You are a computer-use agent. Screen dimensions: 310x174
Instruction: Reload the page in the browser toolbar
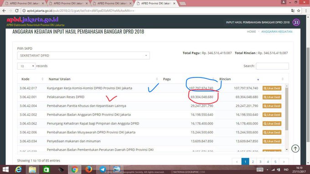pos(17,10)
